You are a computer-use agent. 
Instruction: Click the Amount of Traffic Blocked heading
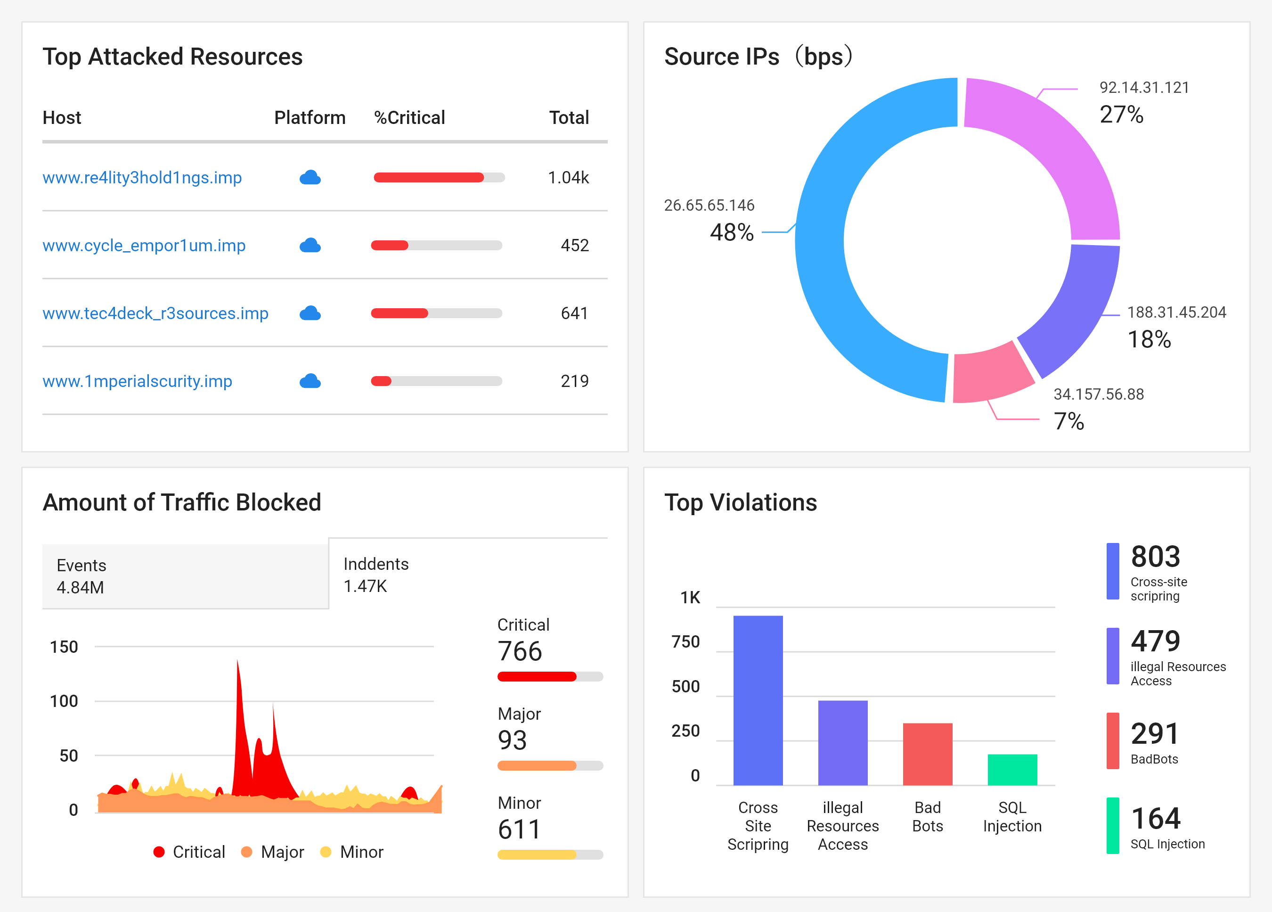coord(182,502)
